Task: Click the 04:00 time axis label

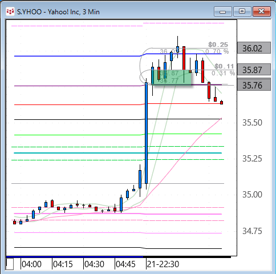Action: click(31, 264)
